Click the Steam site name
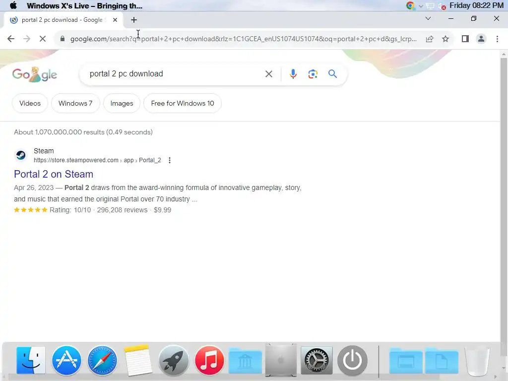This screenshot has width=508, height=381. tap(44, 151)
